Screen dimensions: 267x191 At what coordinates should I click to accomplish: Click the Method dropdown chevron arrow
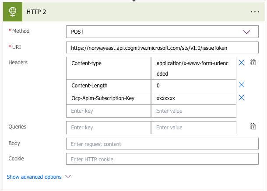click(246, 32)
